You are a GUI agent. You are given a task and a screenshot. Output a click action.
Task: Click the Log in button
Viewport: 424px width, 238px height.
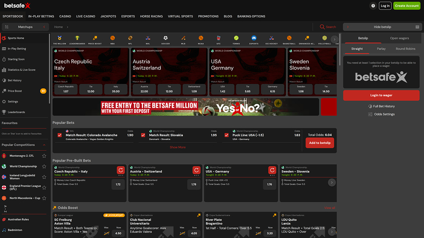tap(385, 5)
